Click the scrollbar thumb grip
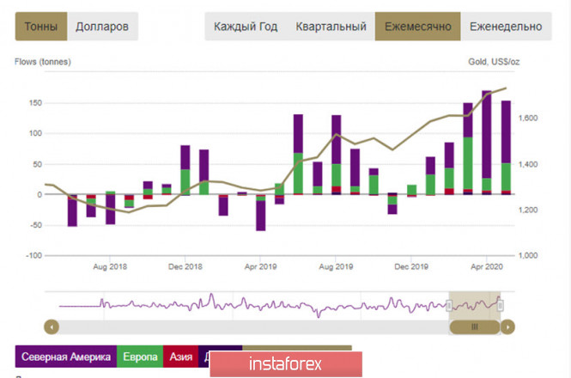Image resolution: width=571 pixels, height=378 pixels. click(475, 326)
